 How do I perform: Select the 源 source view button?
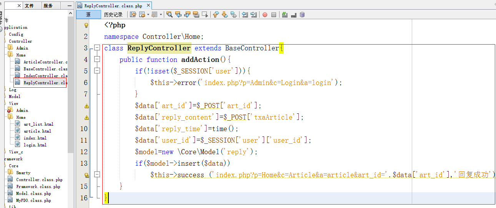88,15
